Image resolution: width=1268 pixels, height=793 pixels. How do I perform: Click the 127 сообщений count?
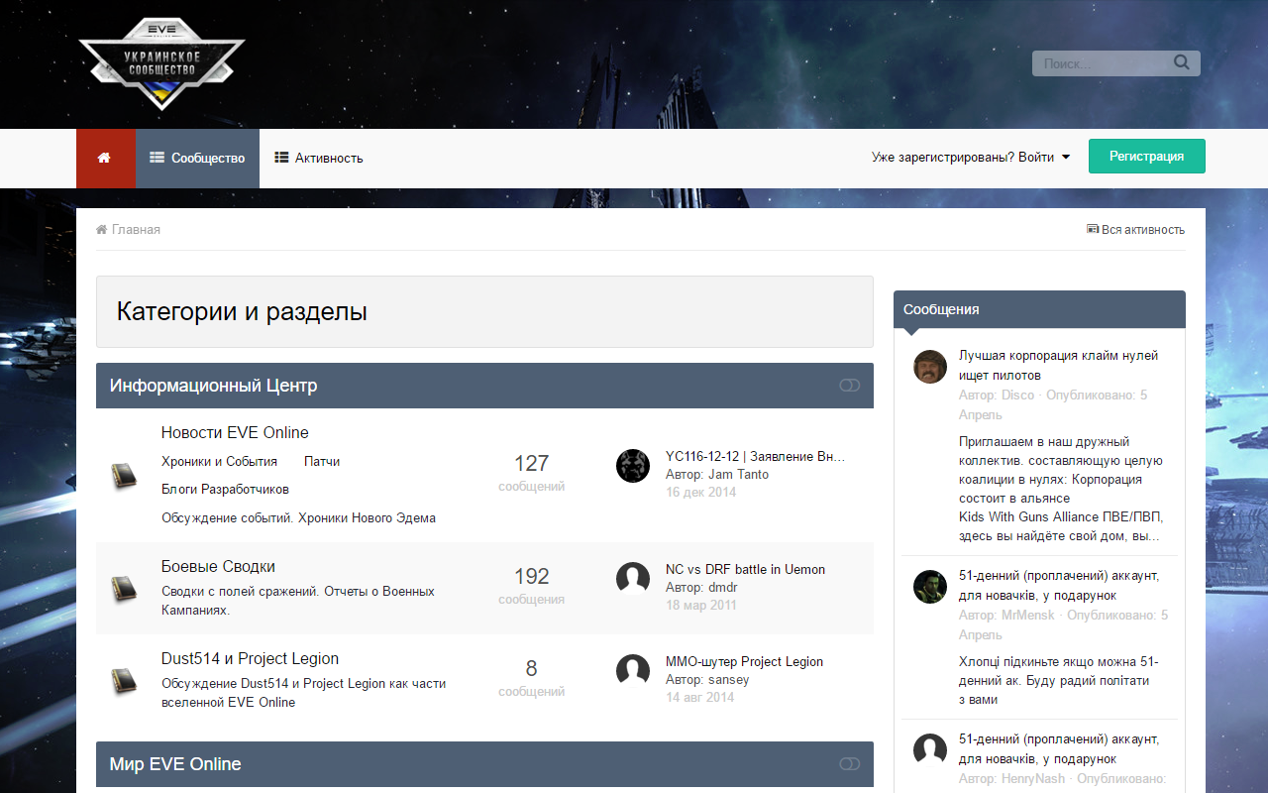point(532,473)
